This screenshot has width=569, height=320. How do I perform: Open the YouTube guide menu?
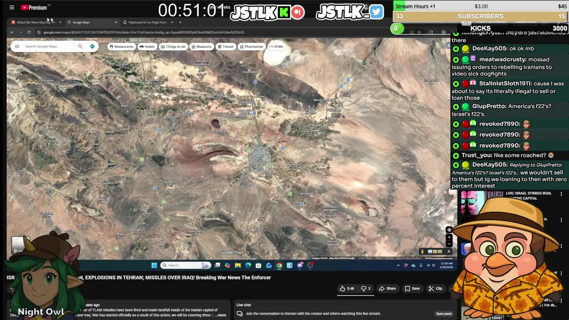12,7
